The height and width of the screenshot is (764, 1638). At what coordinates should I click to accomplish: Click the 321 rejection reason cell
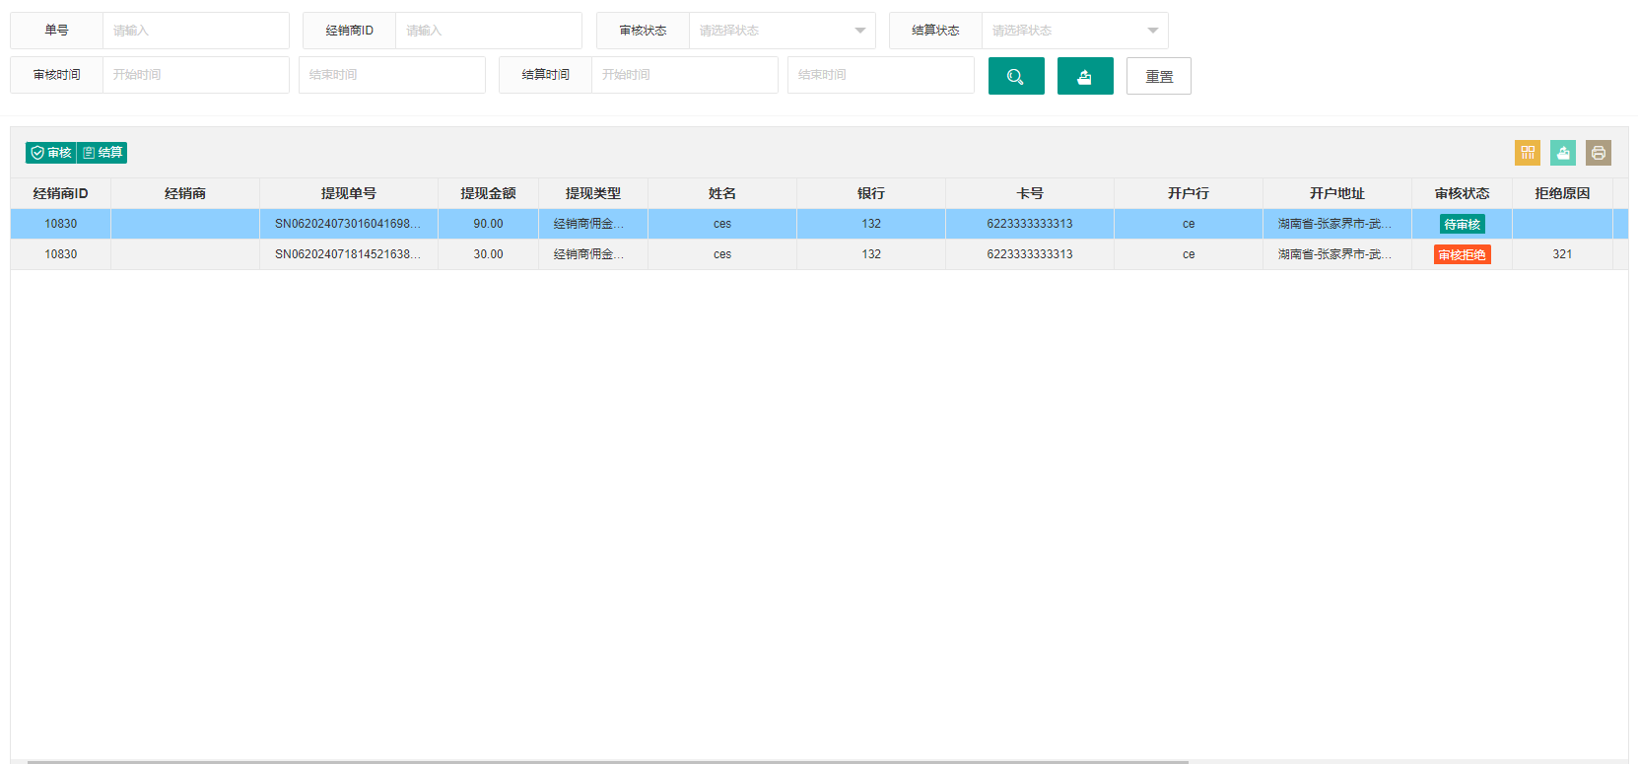[x=1563, y=254]
